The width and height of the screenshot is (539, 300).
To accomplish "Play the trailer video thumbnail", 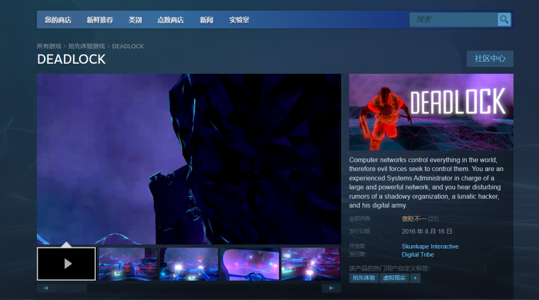I will 66,264.
